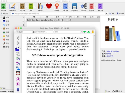Toggle reference mode hand icon
The width and height of the screenshot is (125, 93).
(x=18, y=68)
